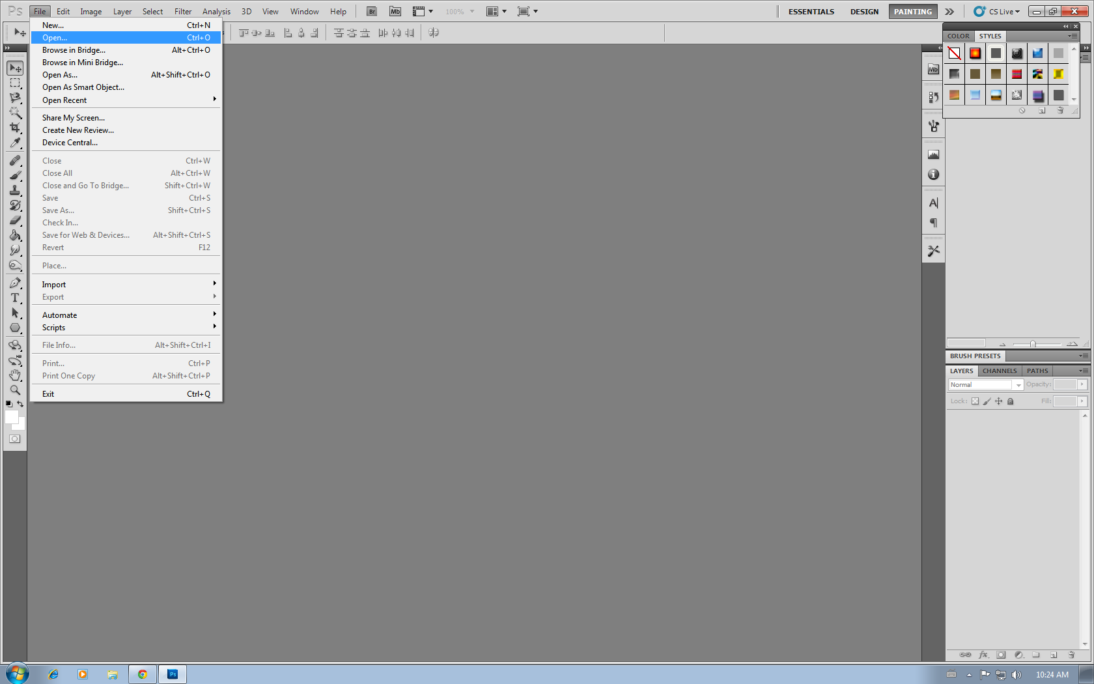Choose Browse in Bridge...

click(x=126, y=50)
